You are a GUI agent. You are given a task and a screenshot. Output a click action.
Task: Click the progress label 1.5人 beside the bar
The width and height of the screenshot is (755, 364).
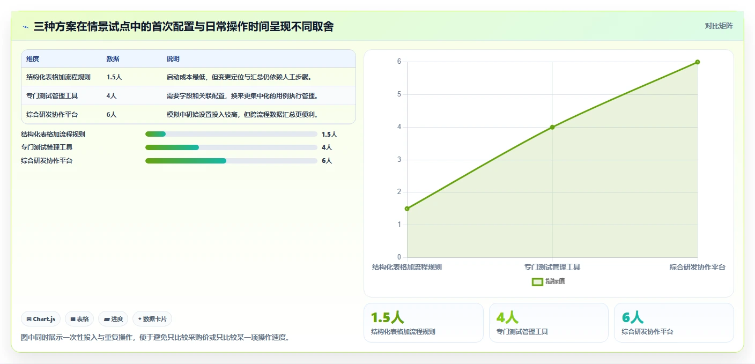329,135
